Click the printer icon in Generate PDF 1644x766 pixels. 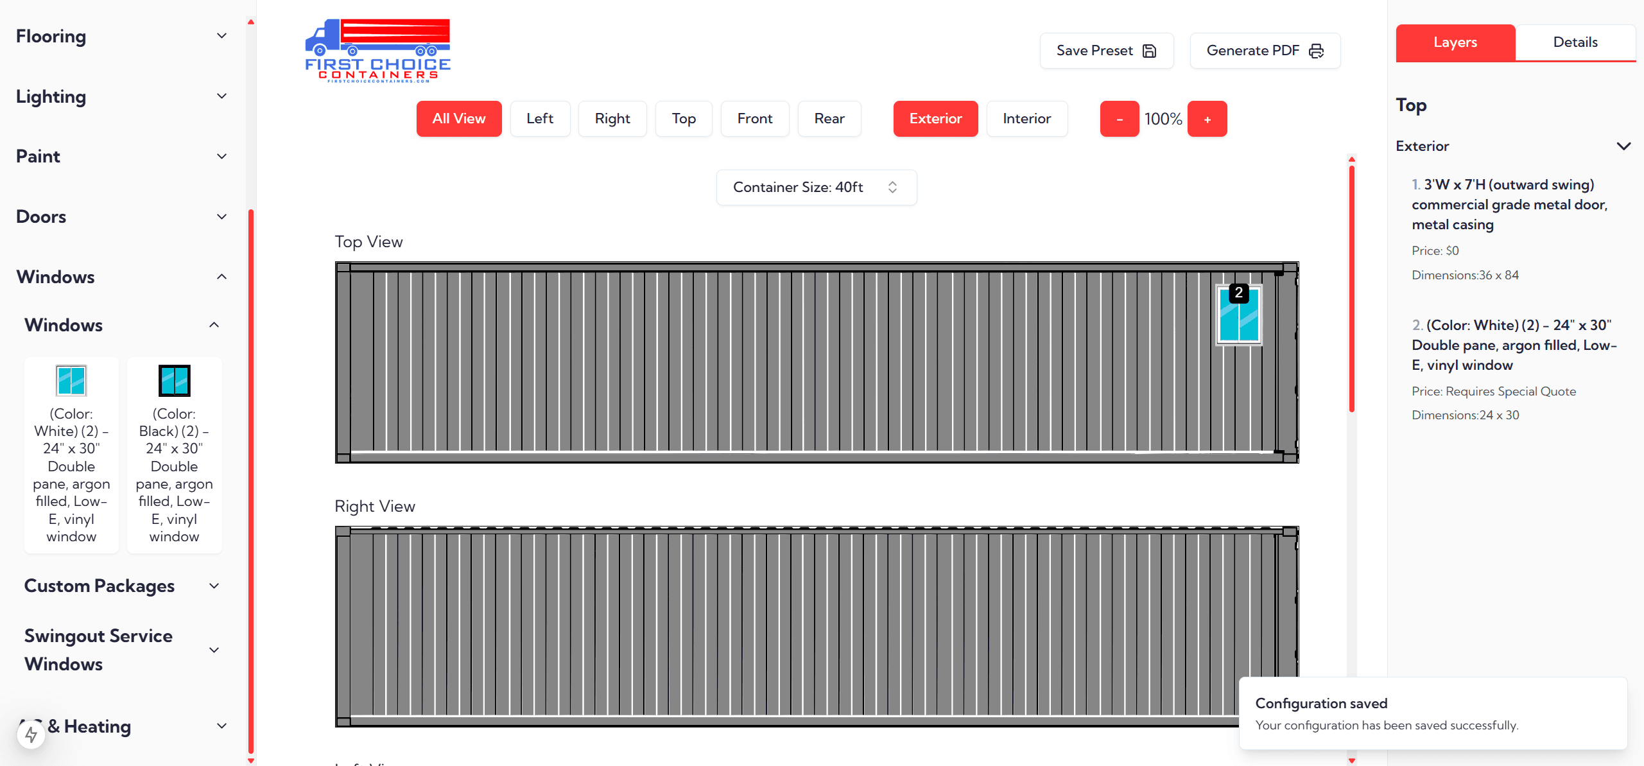[x=1316, y=51]
